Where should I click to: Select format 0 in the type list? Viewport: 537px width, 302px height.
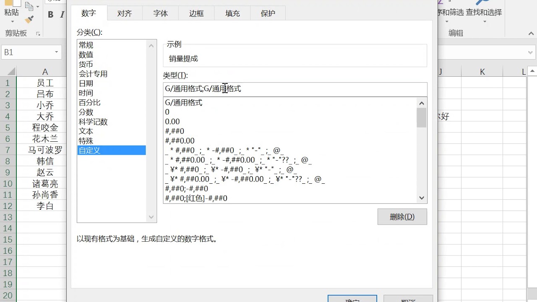tap(290, 112)
